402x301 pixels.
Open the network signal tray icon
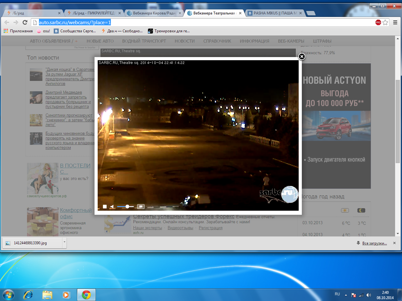coord(361,295)
